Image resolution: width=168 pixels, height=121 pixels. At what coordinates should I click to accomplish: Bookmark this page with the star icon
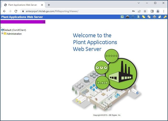145,11
